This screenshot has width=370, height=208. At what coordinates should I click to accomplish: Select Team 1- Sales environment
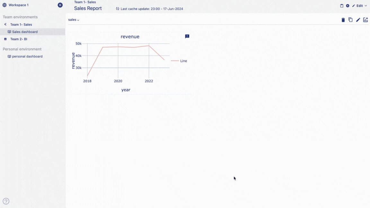tap(21, 24)
